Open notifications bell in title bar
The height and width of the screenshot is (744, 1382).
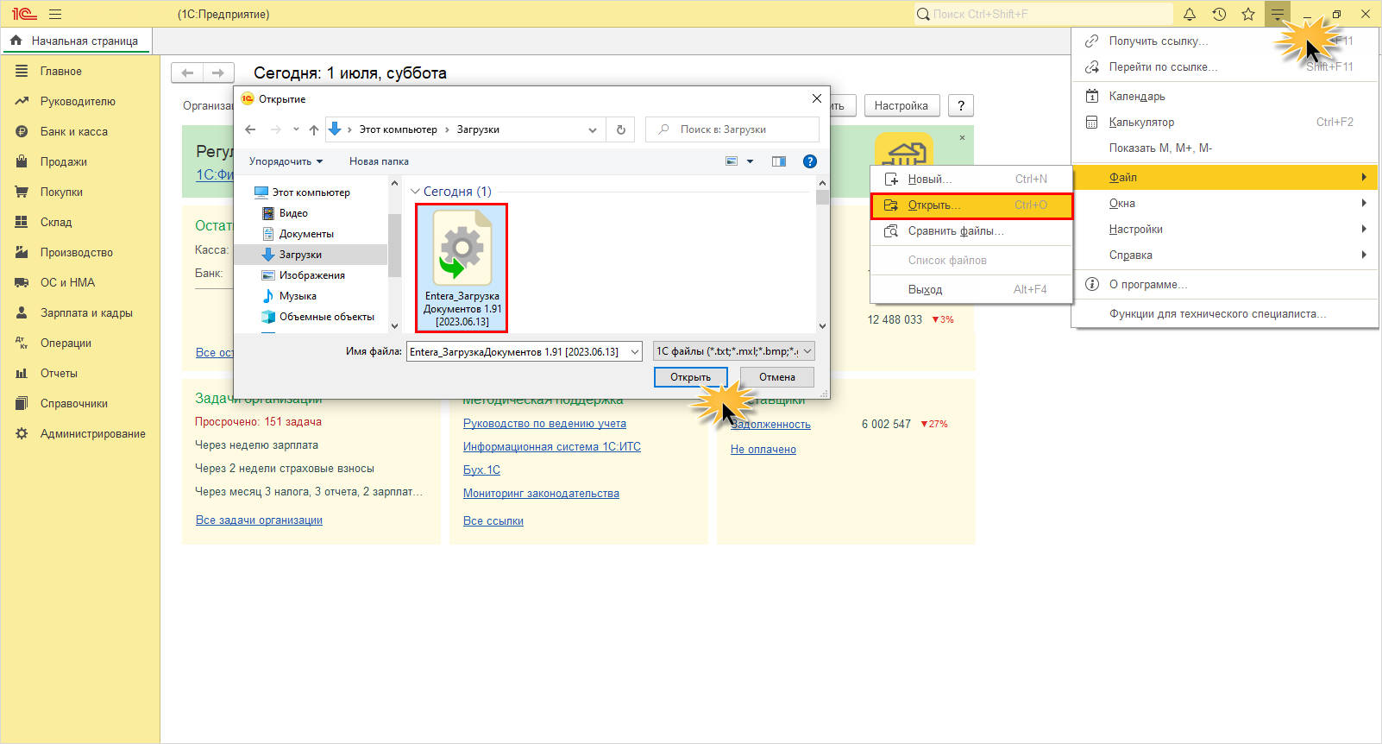1190,14
